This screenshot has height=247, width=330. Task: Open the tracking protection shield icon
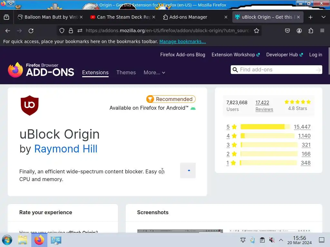click(62, 31)
